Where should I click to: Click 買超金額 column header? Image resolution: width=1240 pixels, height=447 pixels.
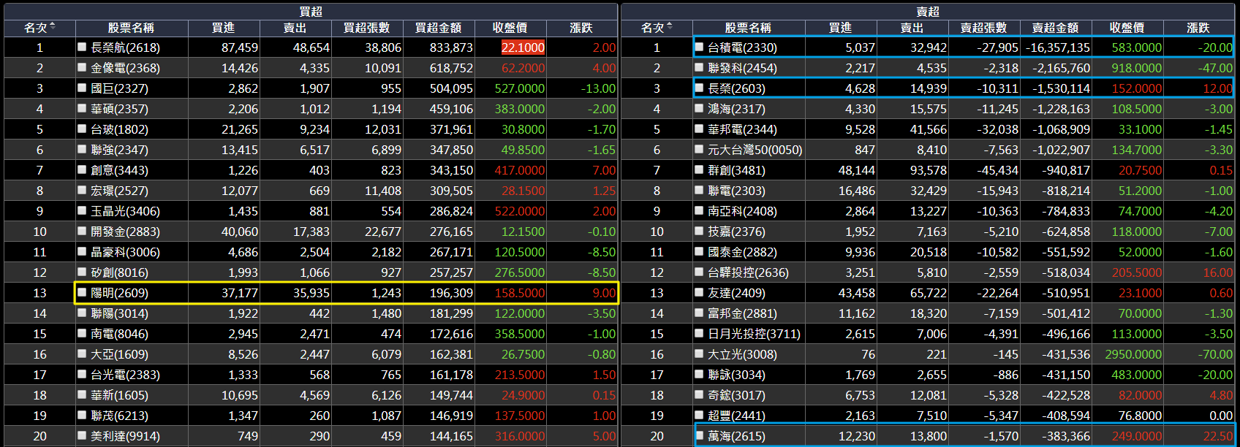click(x=438, y=28)
